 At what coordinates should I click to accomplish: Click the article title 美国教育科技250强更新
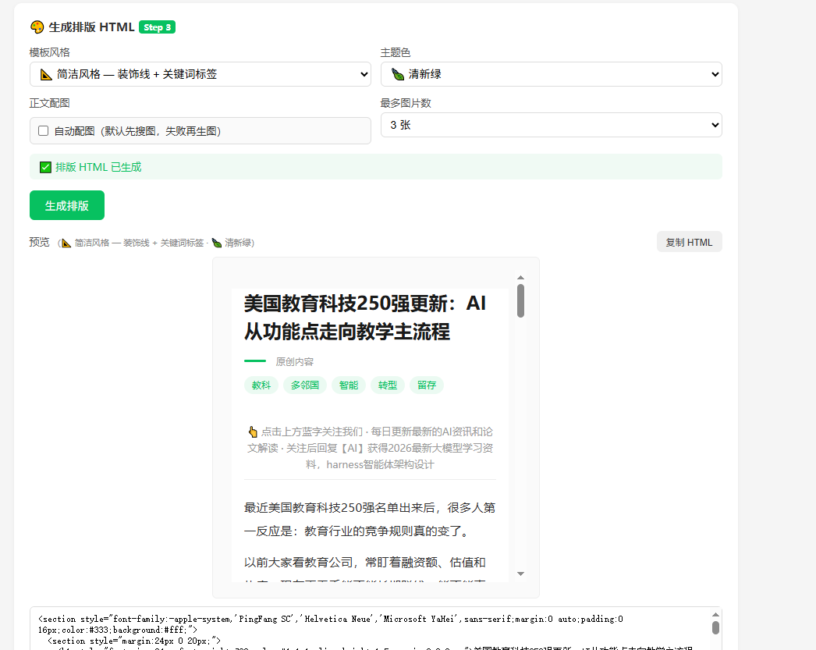(x=365, y=318)
